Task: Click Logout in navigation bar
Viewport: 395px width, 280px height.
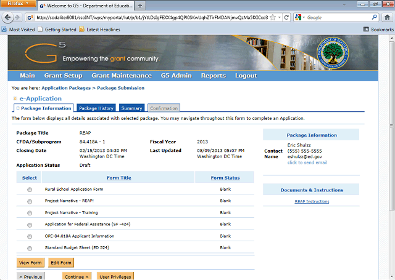Action: click(x=246, y=76)
